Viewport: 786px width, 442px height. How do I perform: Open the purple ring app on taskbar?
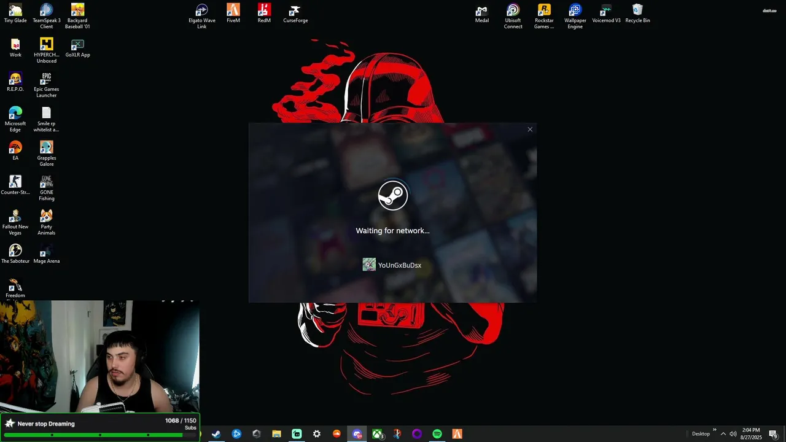(417, 434)
